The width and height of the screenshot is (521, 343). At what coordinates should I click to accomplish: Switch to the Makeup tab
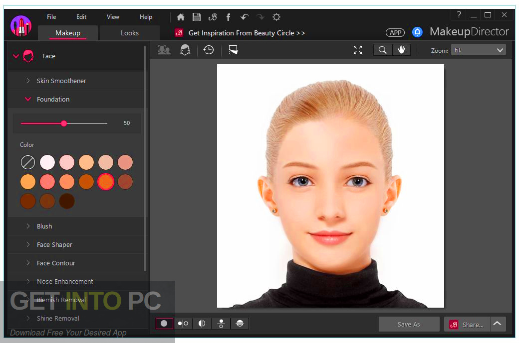[x=68, y=33]
